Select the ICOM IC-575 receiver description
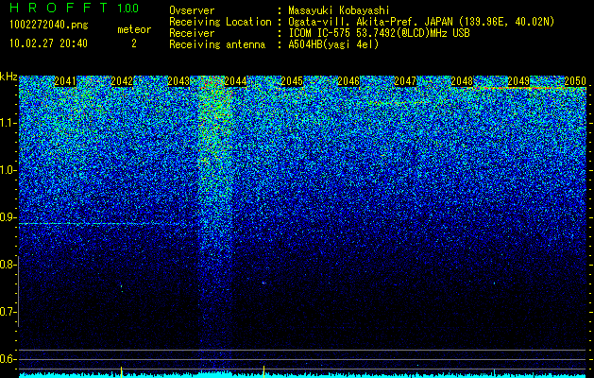 click(379, 33)
